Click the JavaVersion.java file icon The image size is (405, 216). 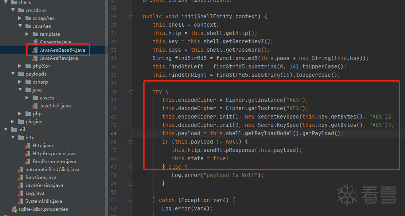coord(21,186)
